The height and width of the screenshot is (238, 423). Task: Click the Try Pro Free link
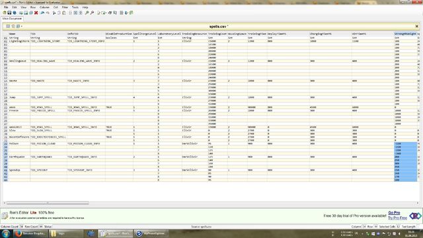[397, 218]
